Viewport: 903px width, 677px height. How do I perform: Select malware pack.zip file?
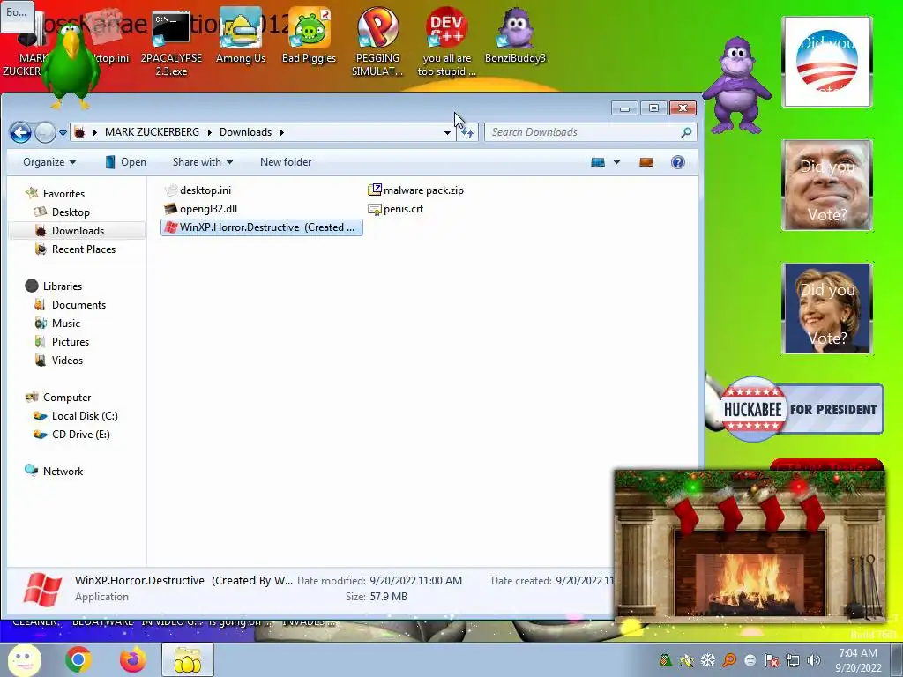416,190
